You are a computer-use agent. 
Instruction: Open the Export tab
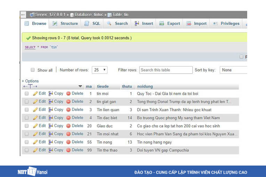[x=170, y=24]
